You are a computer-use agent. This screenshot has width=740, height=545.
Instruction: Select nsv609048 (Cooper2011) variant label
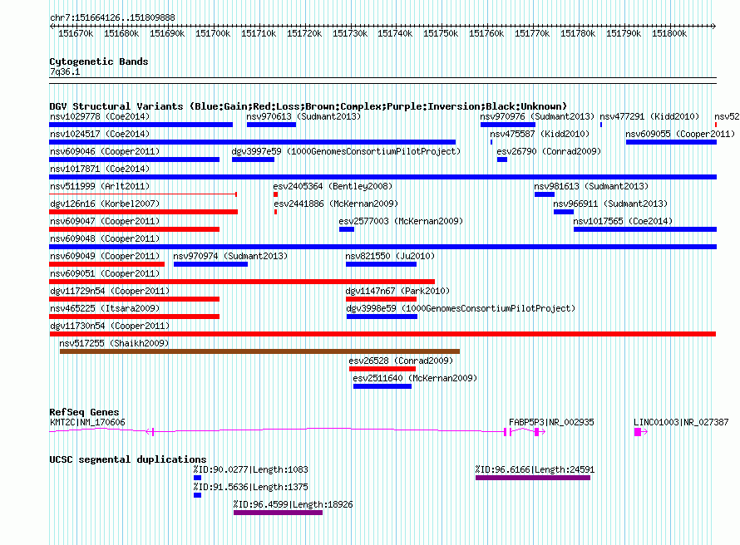pyautogui.click(x=105, y=238)
